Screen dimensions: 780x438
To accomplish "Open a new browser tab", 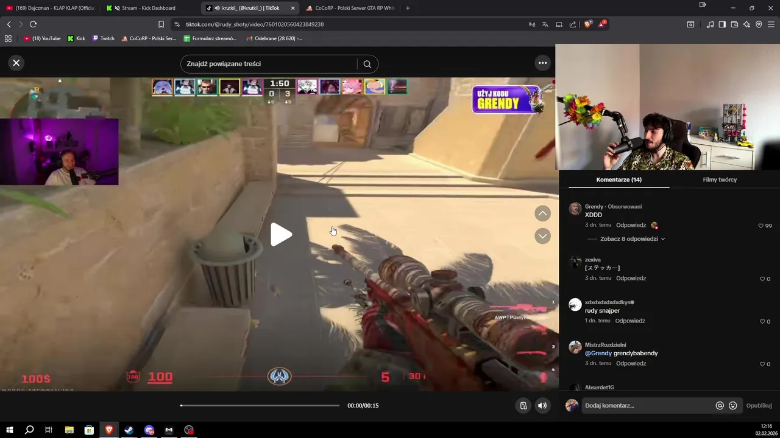I will [408, 8].
